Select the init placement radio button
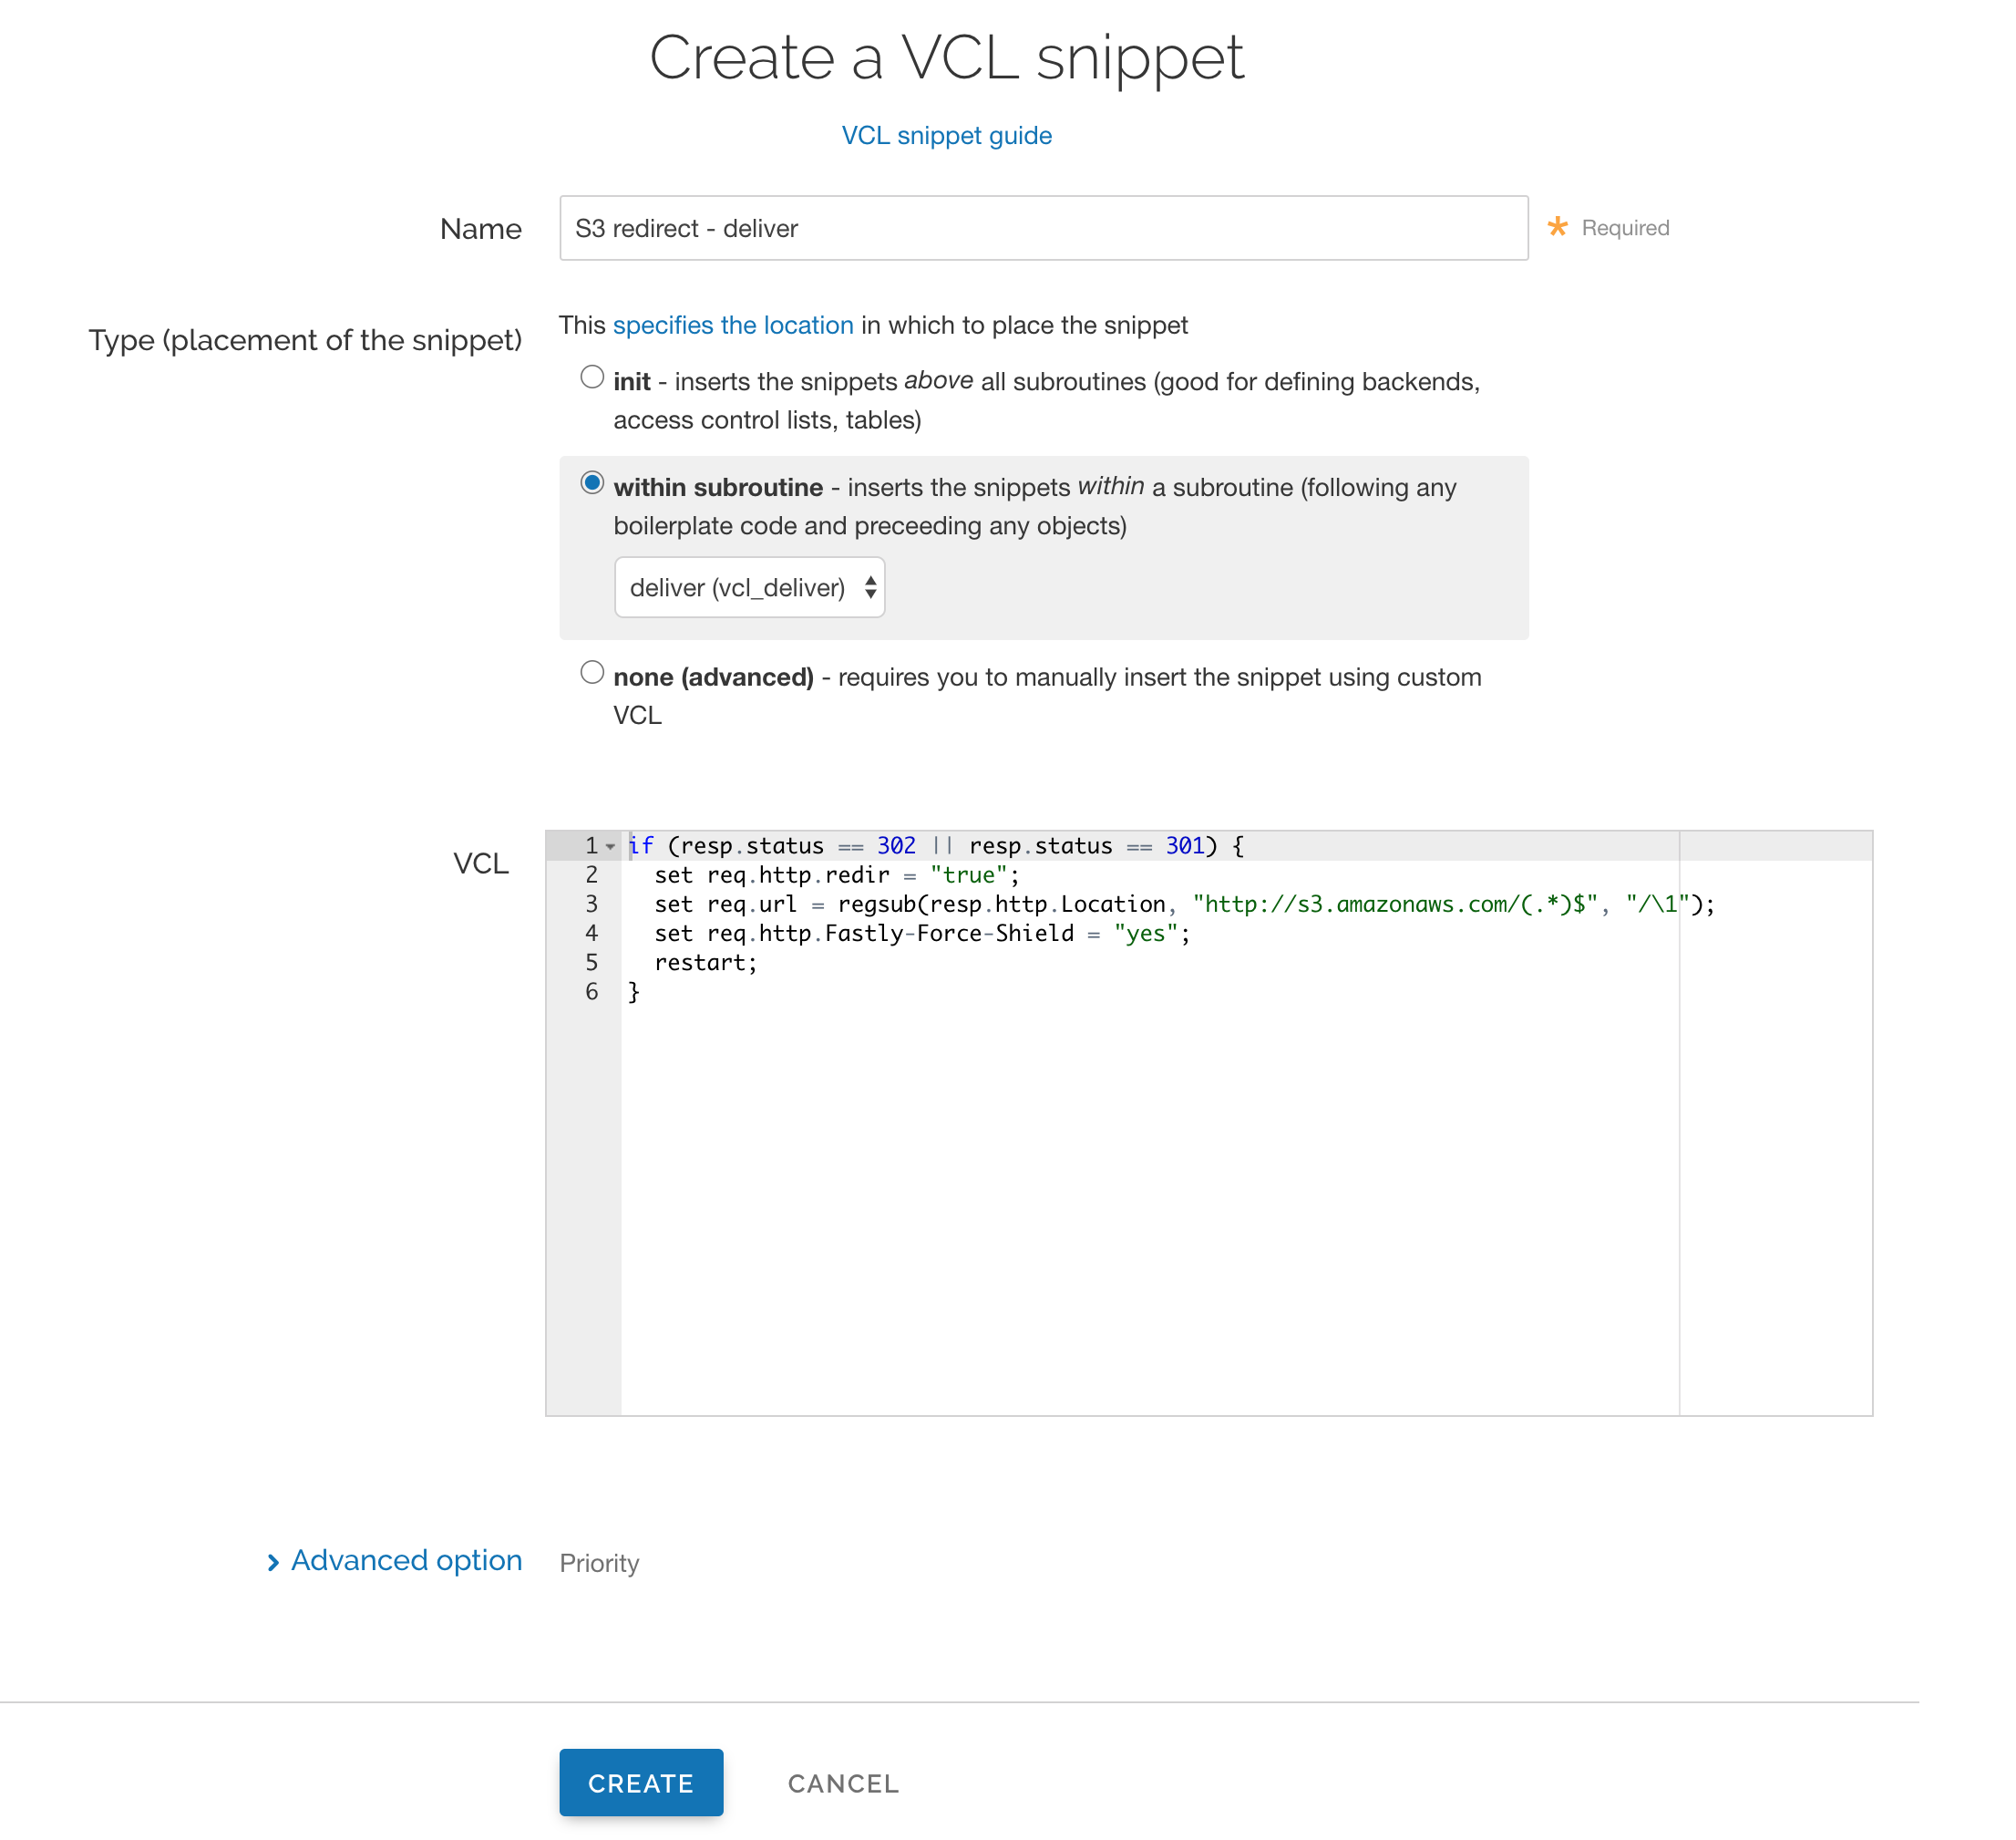Image resolution: width=2016 pixels, height=1840 pixels. coord(592,377)
